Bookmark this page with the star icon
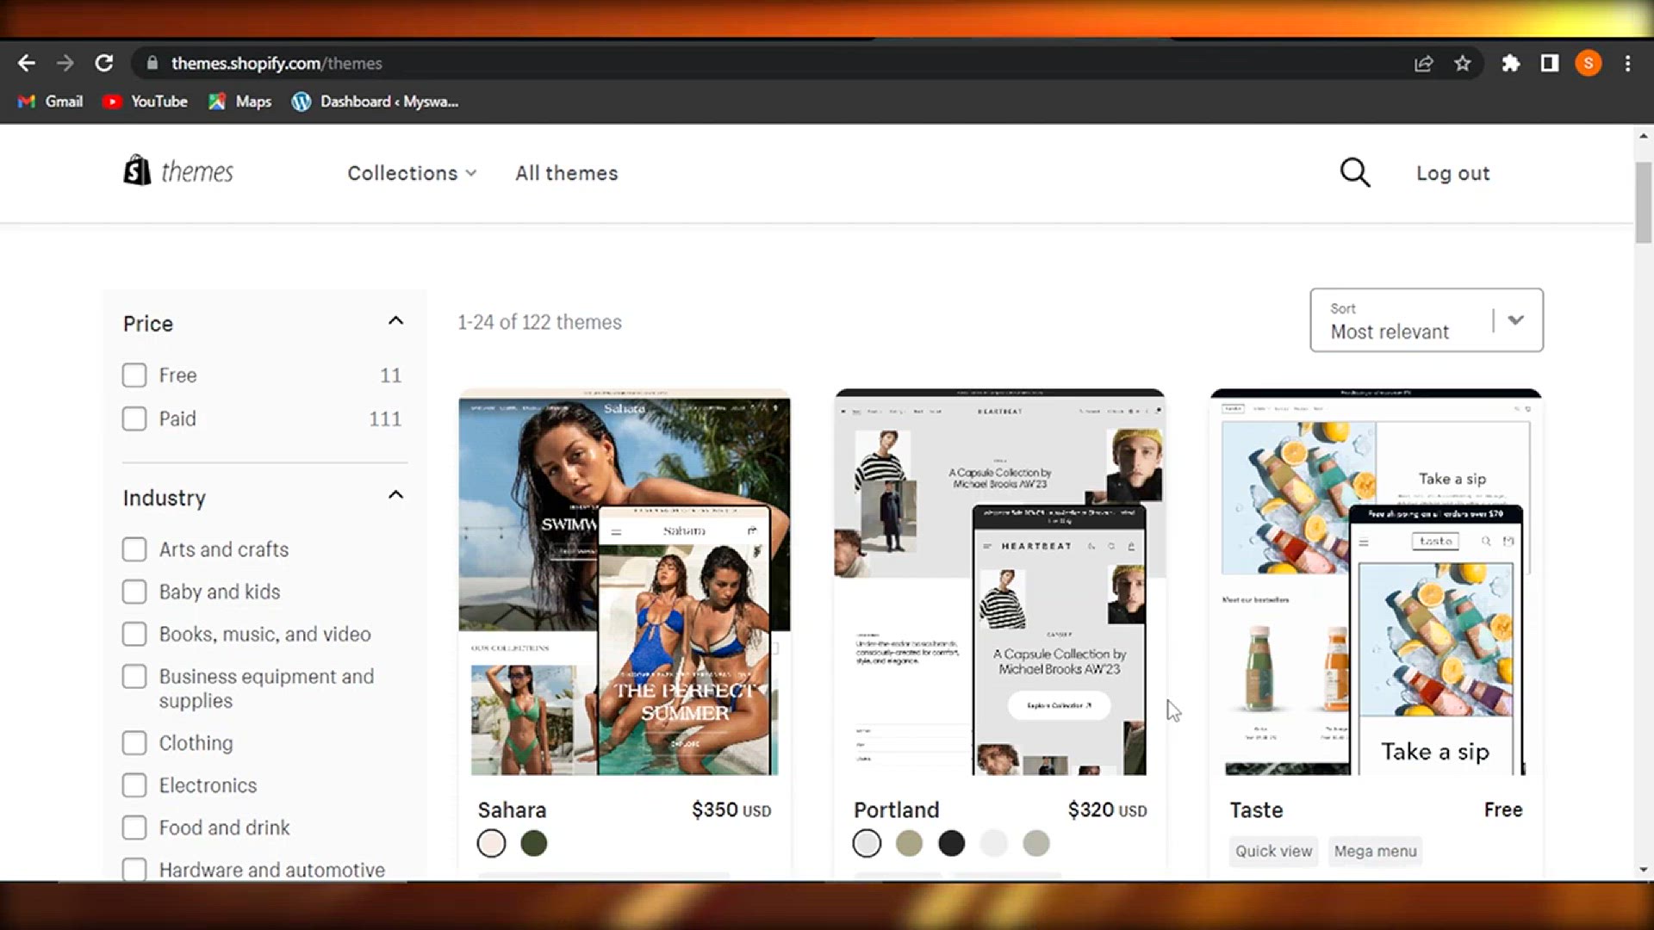The height and width of the screenshot is (930, 1654). pyautogui.click(x=1462, y=63)
